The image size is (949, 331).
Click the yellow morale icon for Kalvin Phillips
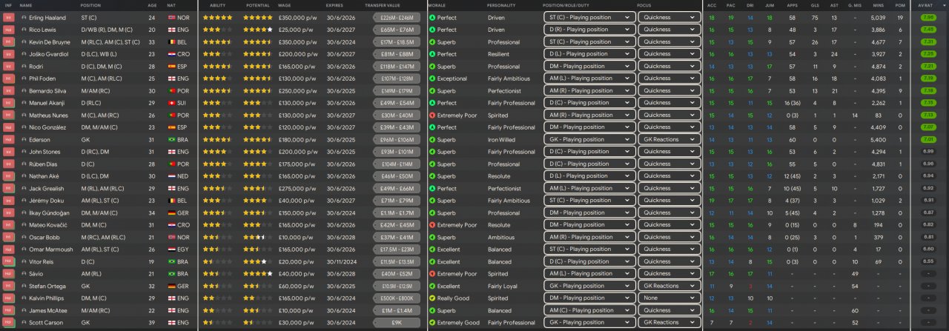[432, 298]
